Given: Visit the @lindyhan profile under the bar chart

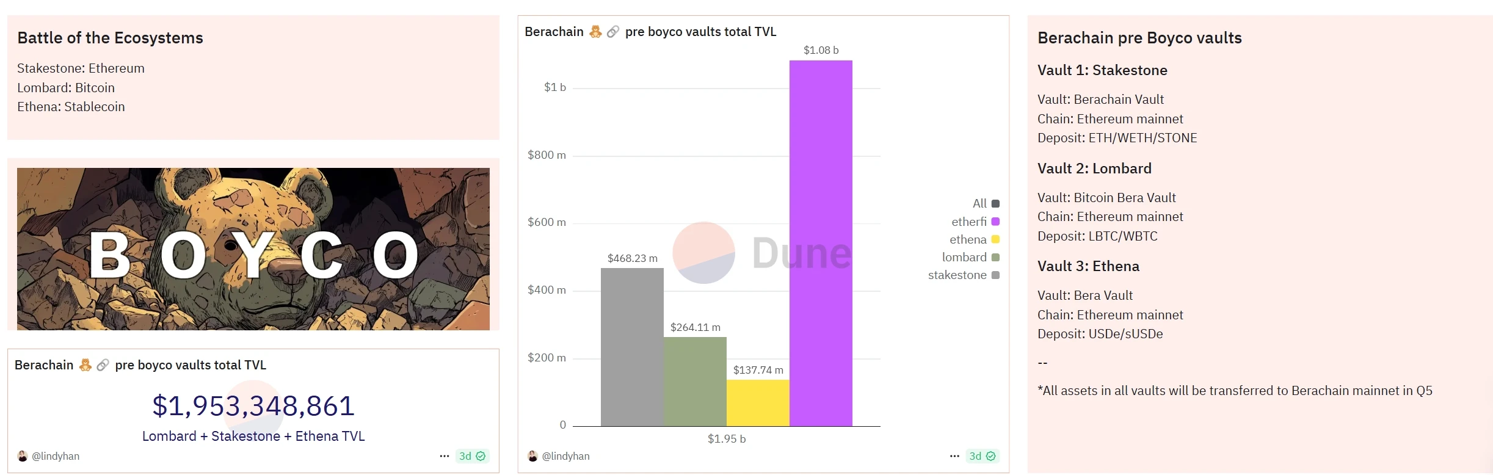Looking at the screenshot, I should (x=565, y=456).
